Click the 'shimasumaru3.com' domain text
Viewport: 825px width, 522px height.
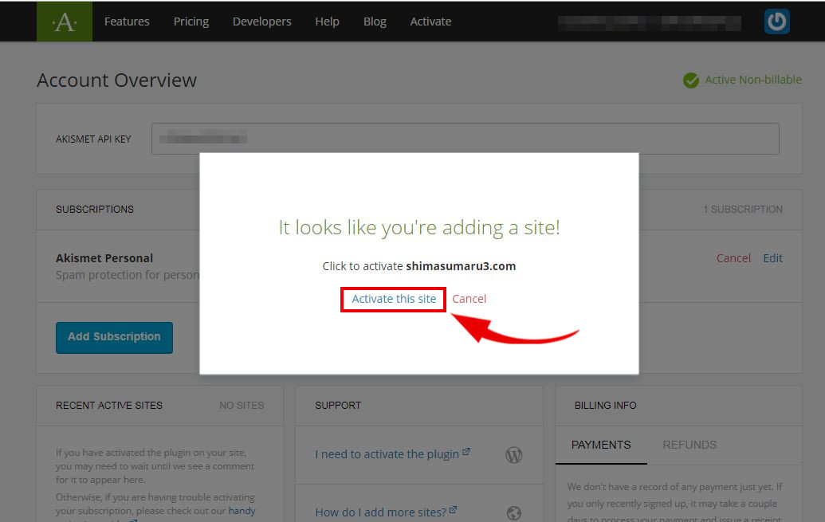(x=461, y=266)
